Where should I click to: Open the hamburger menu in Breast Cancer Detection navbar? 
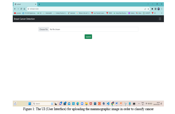(160, 19)
